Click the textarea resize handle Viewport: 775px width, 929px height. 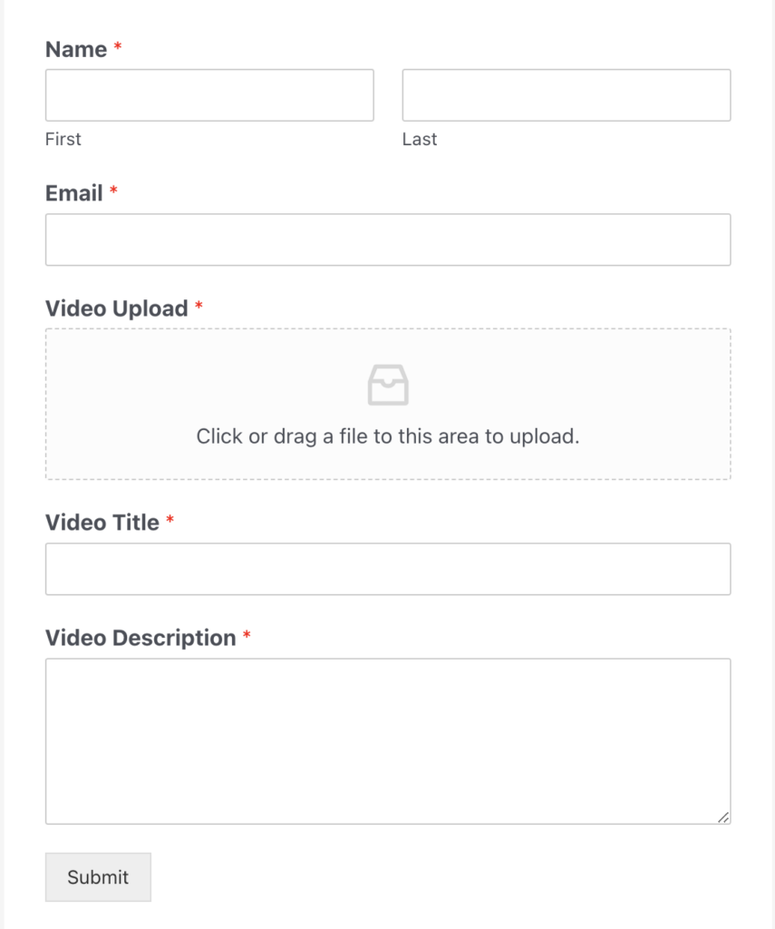pyautogui.click(x=724, y=818)
